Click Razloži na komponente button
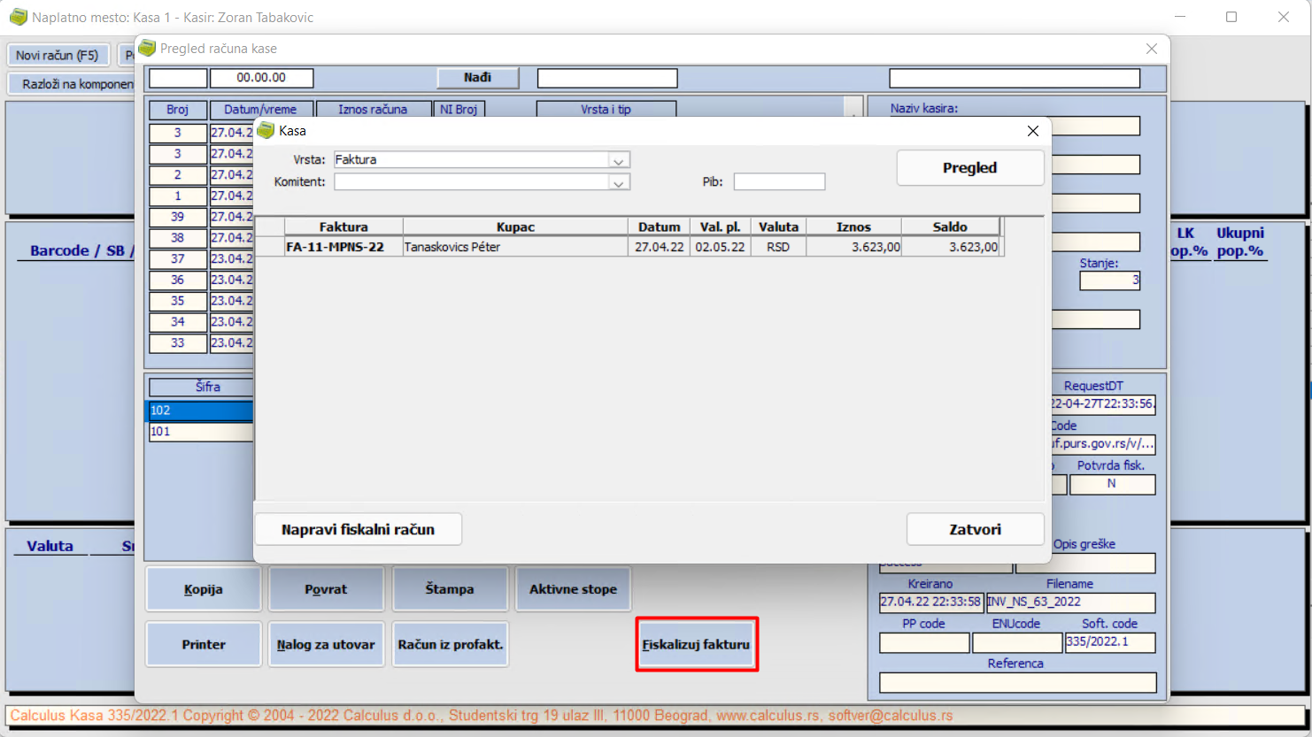The width and height of the screenshot is (1312, 737). pos(72,84)
